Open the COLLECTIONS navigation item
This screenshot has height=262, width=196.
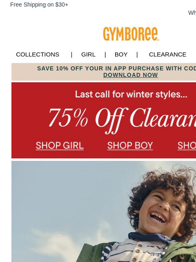[x=38, y=54]
